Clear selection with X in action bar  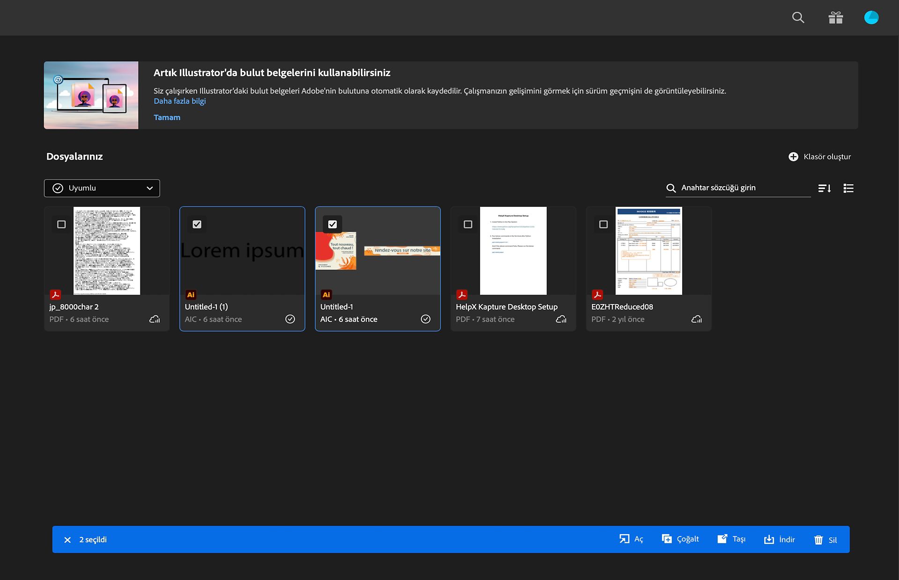pos(67,540)
